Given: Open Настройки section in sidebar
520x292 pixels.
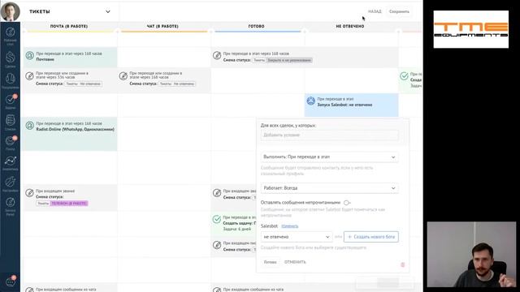Looking at the screenshot, I should (11, 184).
